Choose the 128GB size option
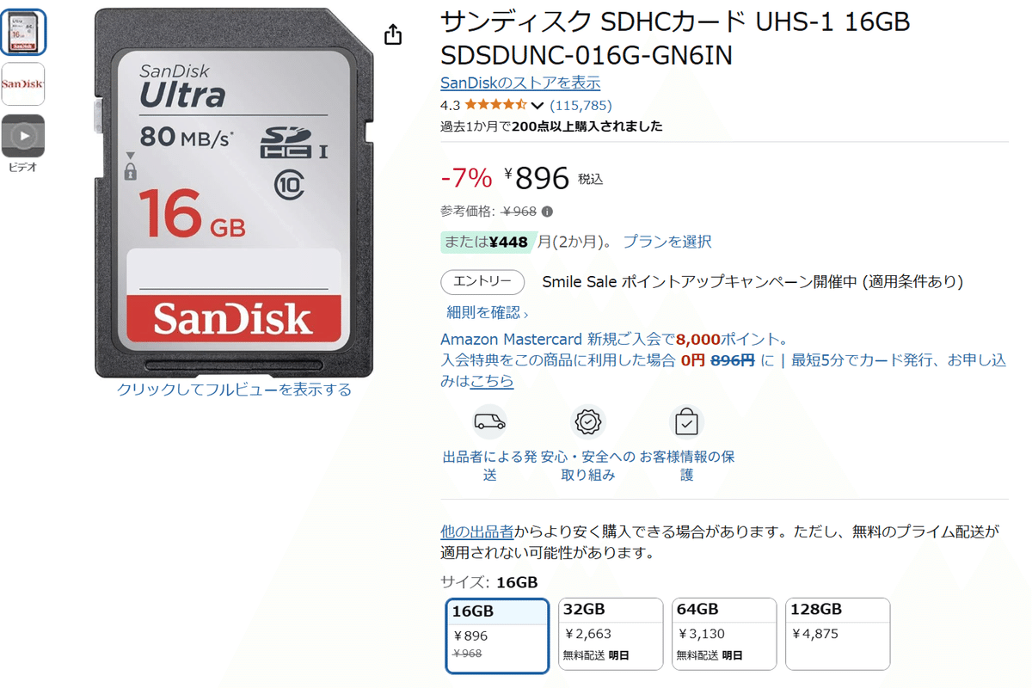The image size is (1032, 688). pos(838,634)
